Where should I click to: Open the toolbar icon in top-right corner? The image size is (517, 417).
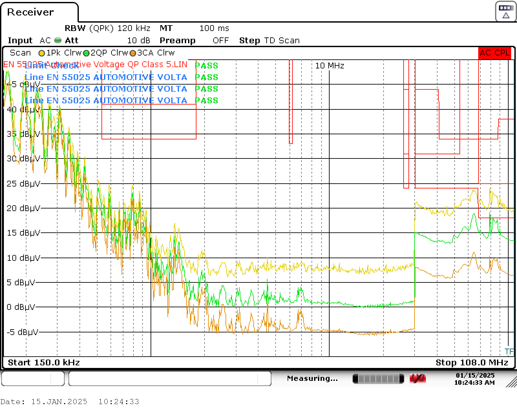point(506,12)
